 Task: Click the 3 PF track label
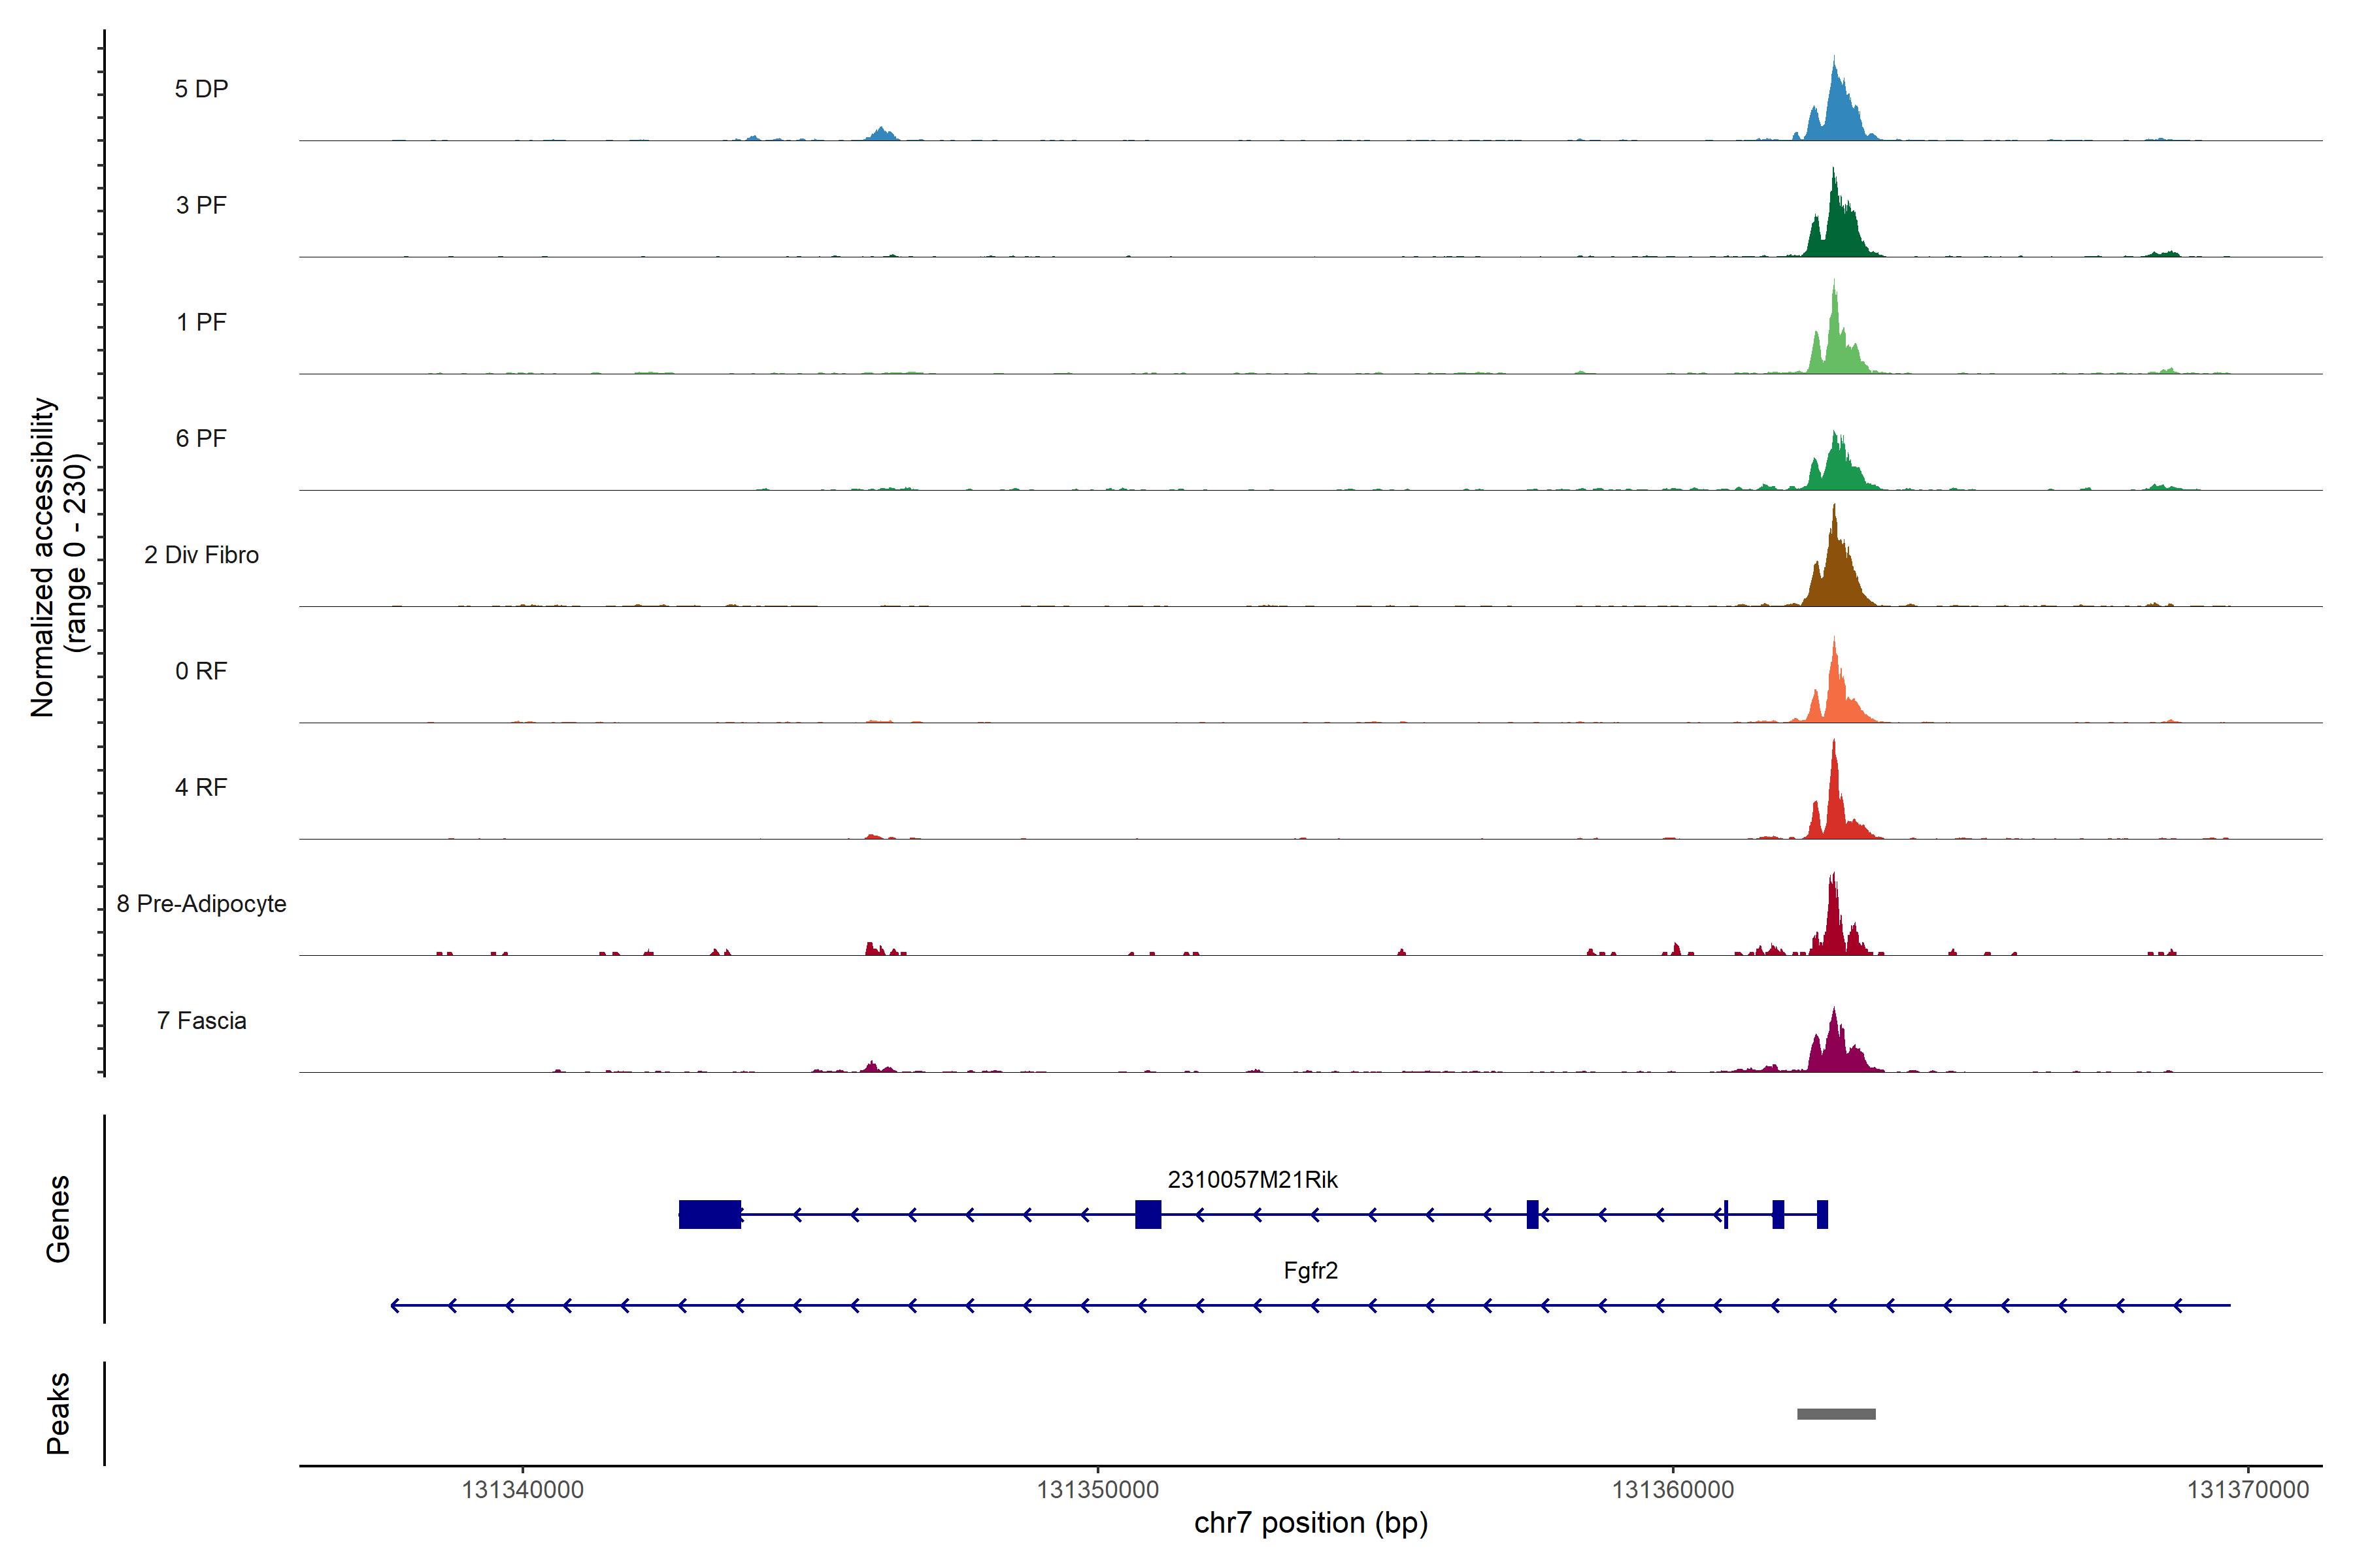coord(201,205)
